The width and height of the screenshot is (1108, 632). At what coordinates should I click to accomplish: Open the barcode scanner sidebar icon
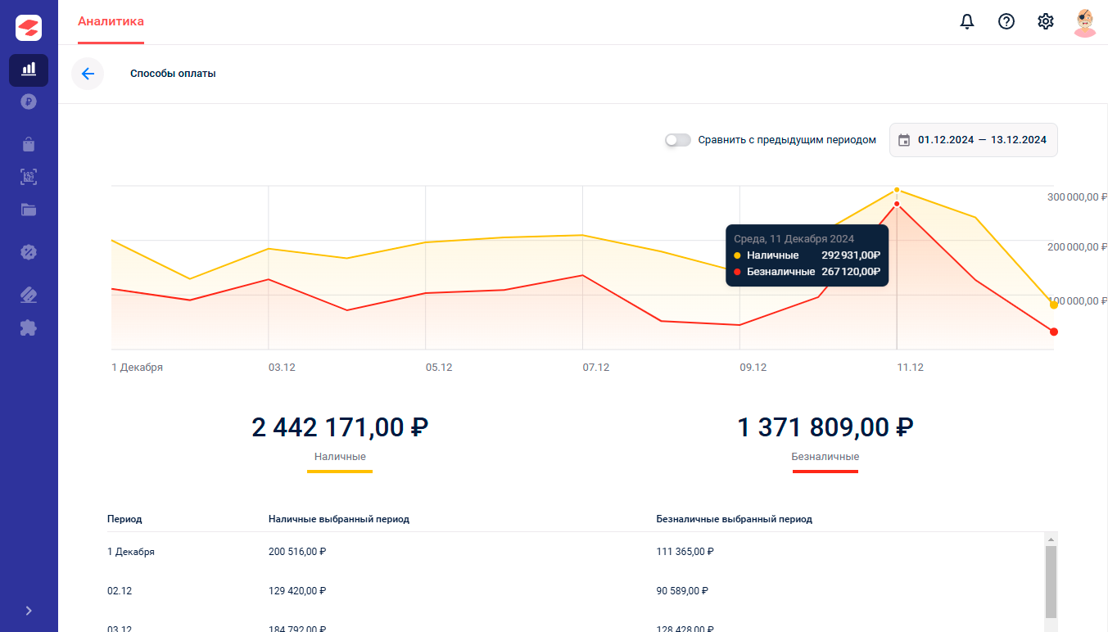coord(29,177)
